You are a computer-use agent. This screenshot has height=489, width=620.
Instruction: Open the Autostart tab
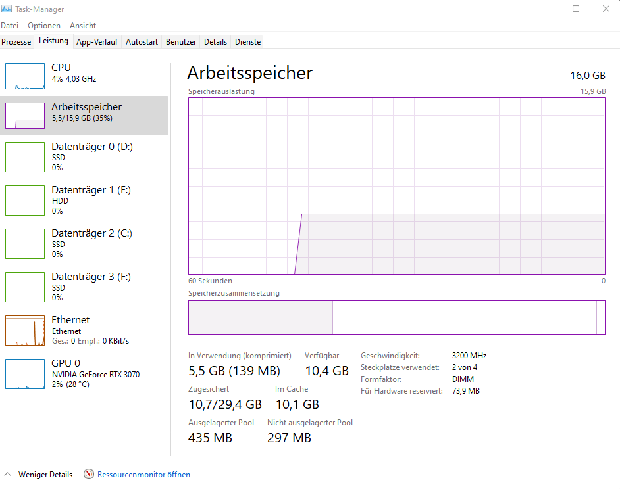142,41
